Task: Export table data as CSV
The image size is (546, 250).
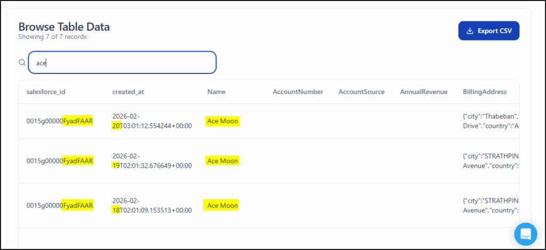Action: [488, 31]
